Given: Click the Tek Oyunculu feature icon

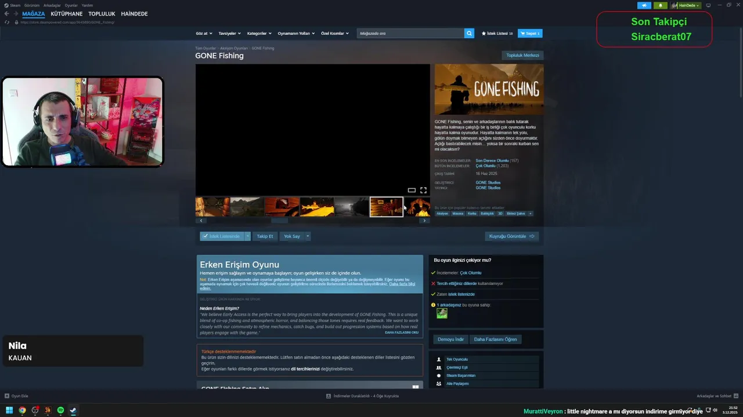Looking at the screenshot, I should pyautogui.click(x=439, y=359).
